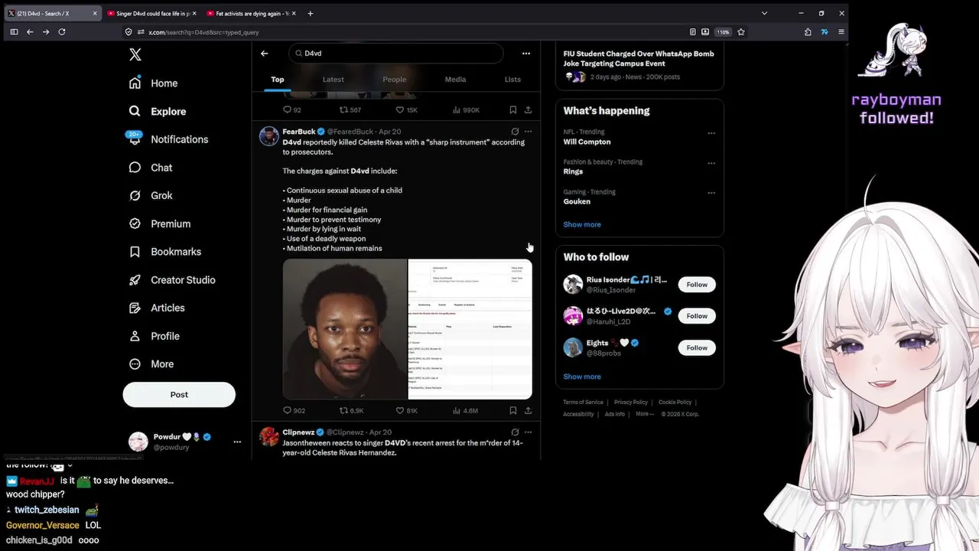Open the More circle icon in the sidebar
This screenshot has height=551, width=979.
(135, 364)
